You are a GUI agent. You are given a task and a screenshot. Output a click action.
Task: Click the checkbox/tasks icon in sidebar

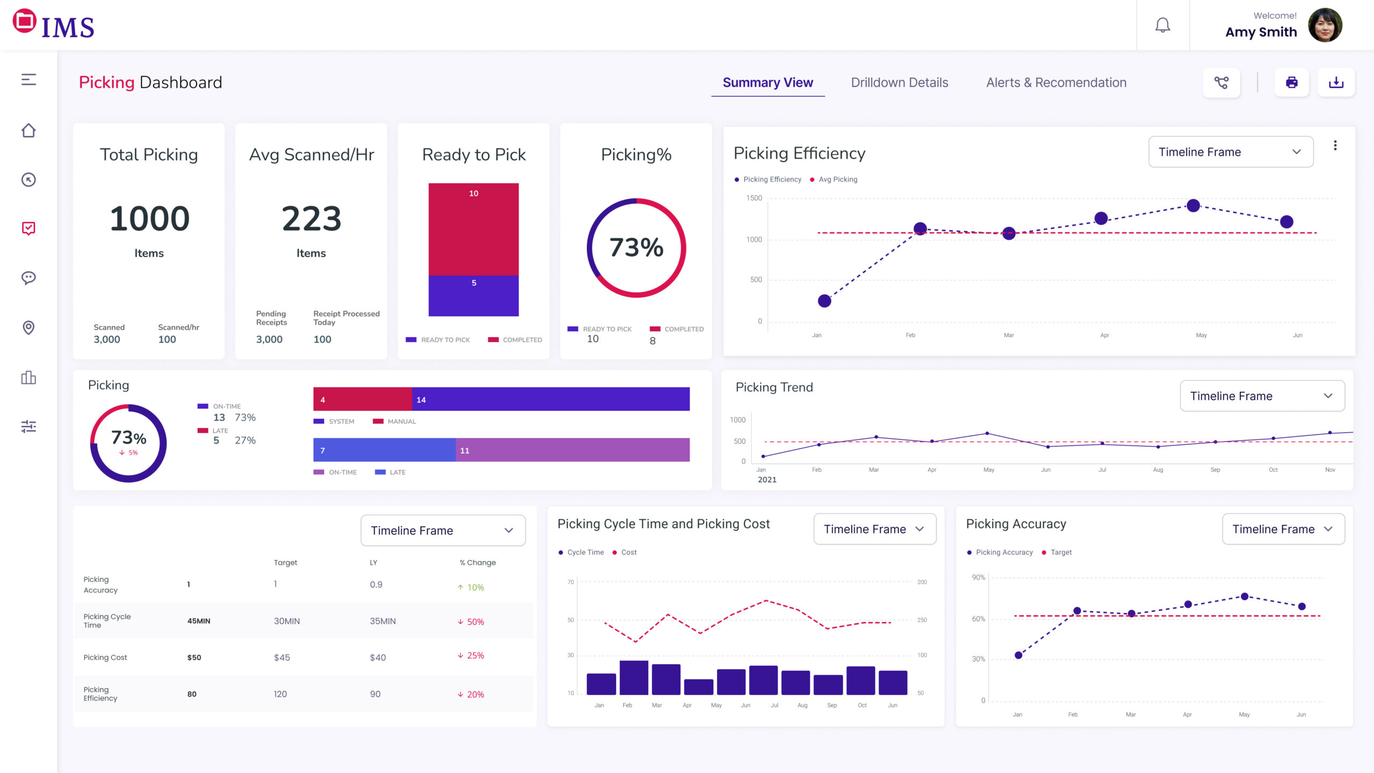coord(28,228)
